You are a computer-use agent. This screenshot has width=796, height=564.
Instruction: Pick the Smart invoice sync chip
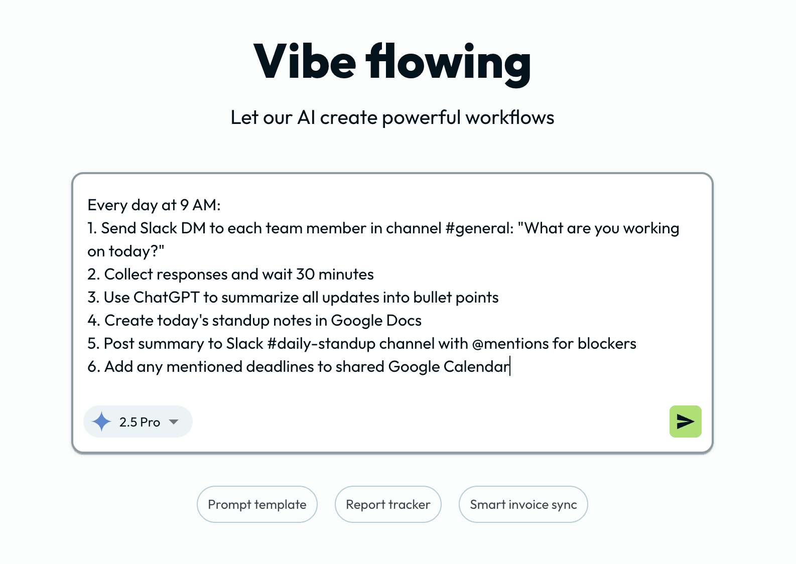click(x=523, y=504)
